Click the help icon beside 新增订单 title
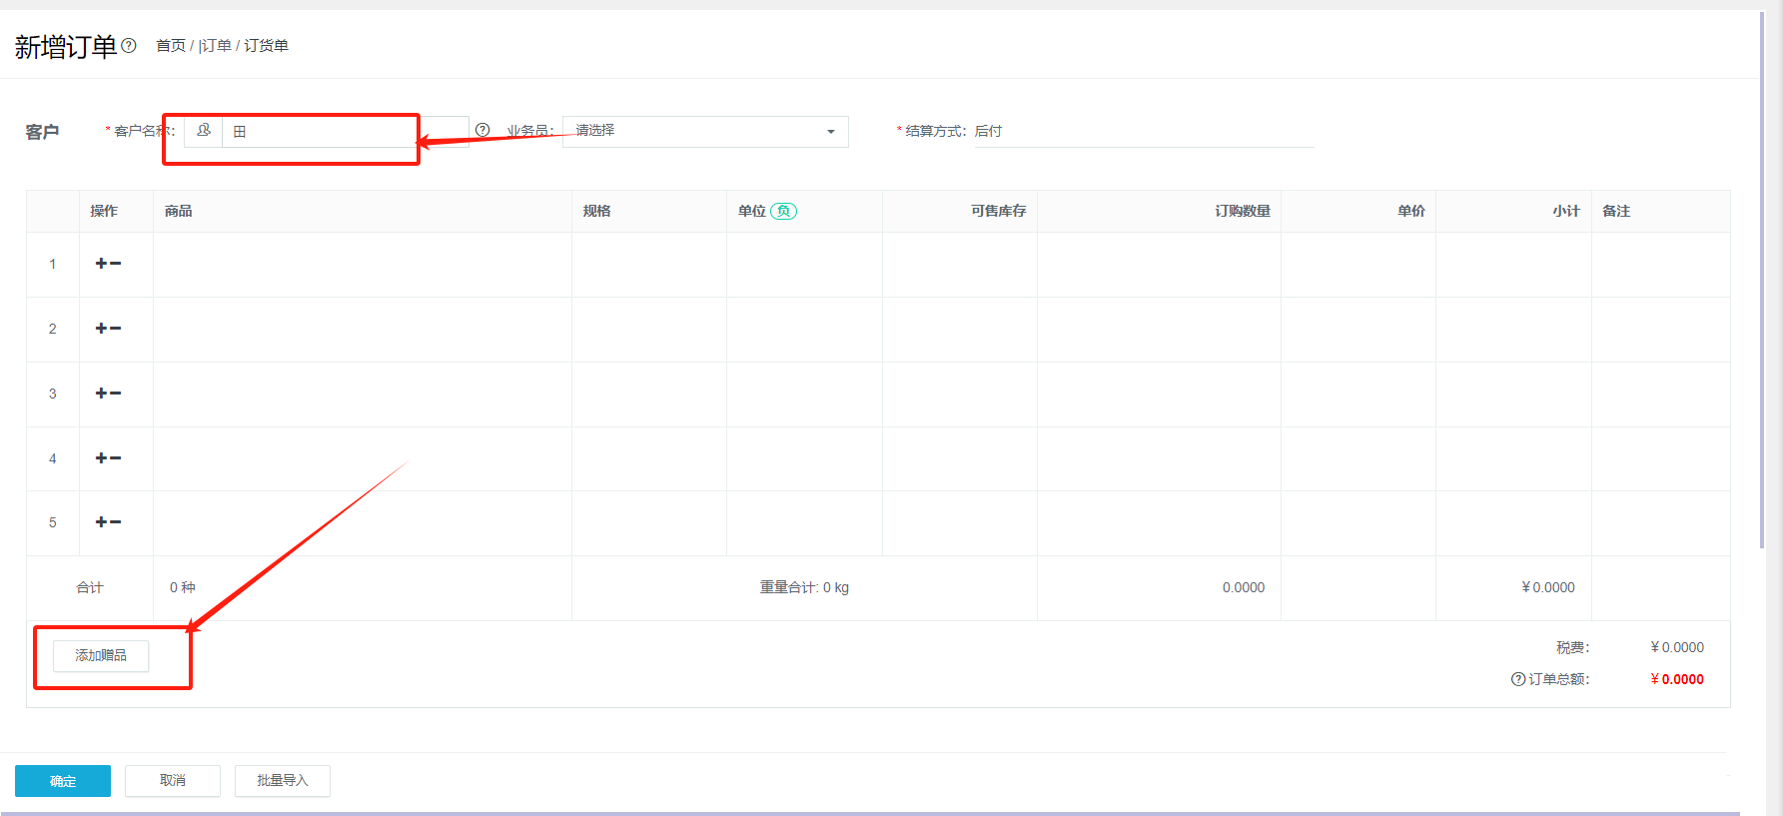The width and height of the screenshot is (1783, 816). (129, 45)
